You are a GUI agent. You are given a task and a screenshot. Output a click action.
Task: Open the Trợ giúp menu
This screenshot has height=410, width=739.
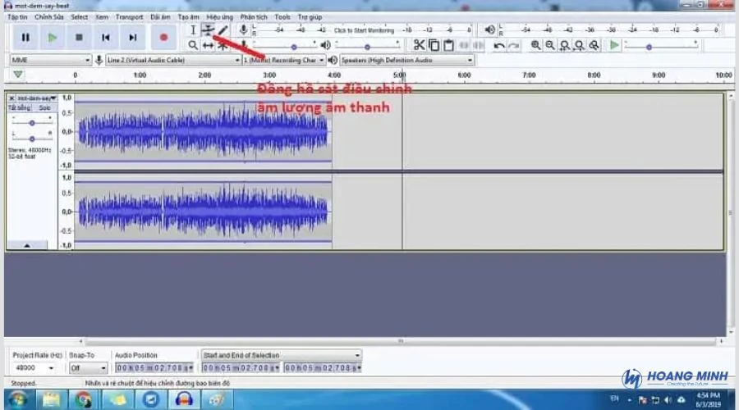pyautogui.click(x=310, y=17)
